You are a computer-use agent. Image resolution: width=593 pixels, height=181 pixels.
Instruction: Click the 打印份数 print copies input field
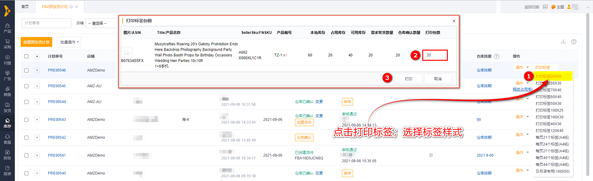[435, 55]
